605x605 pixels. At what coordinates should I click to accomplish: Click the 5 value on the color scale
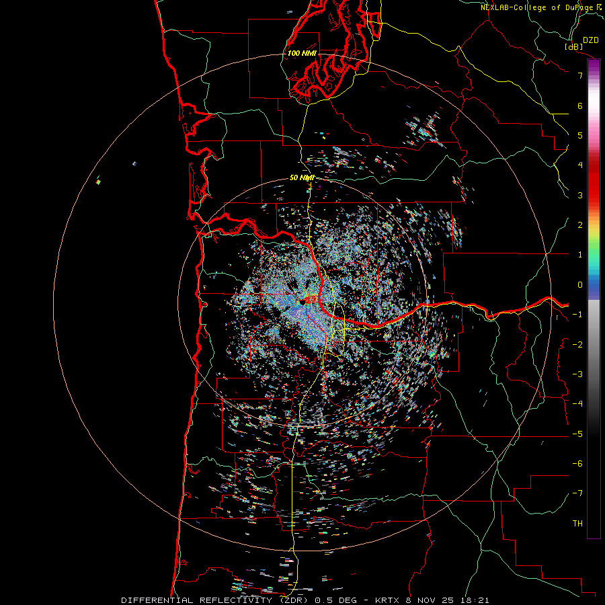[x=580, y=135]
